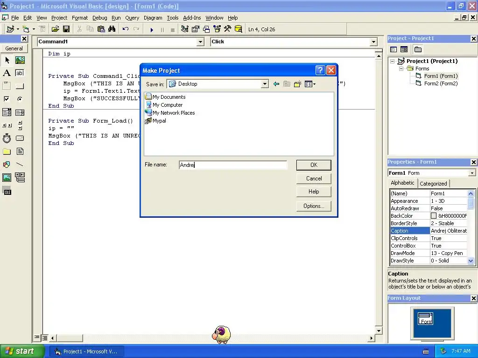The width and height of the screenshot is (478, 358).
Task: Click the Undo toolbar icon
Action: point(125,29)
